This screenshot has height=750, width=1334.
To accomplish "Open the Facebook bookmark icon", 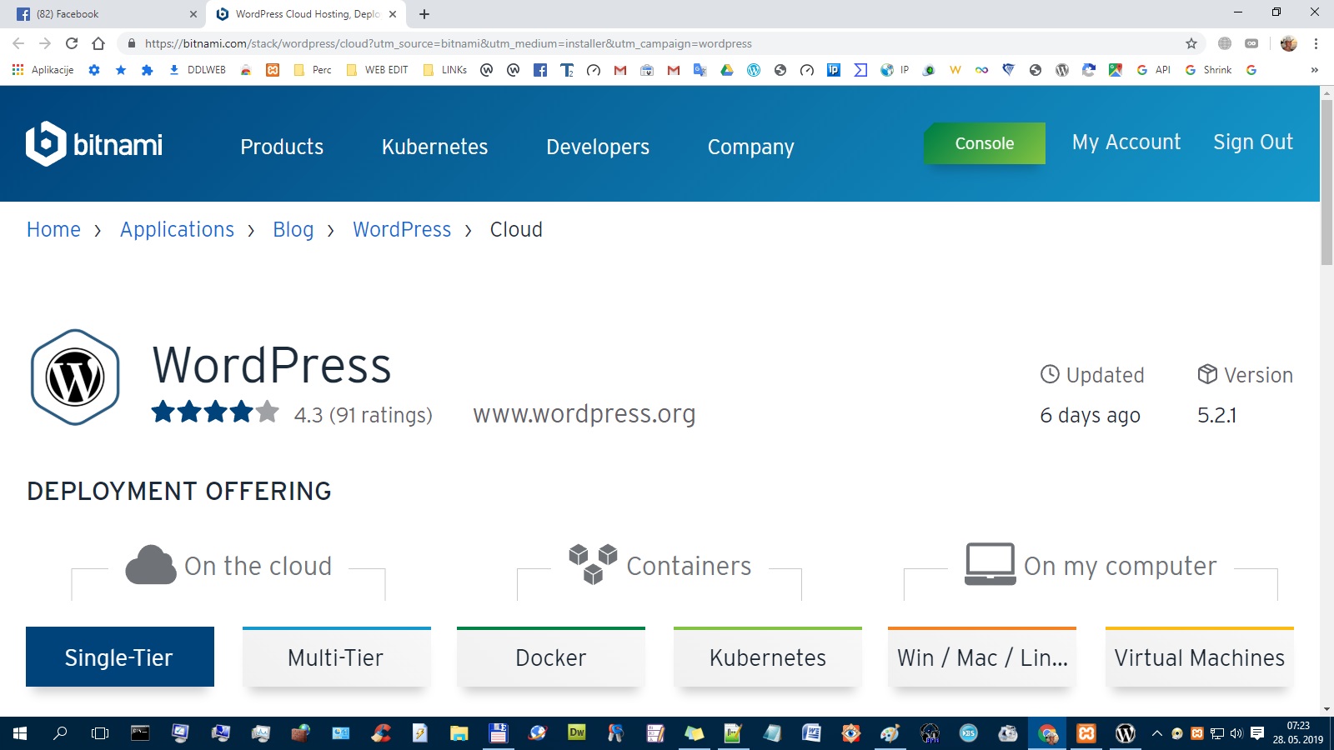I will click(x=540, y=70).
